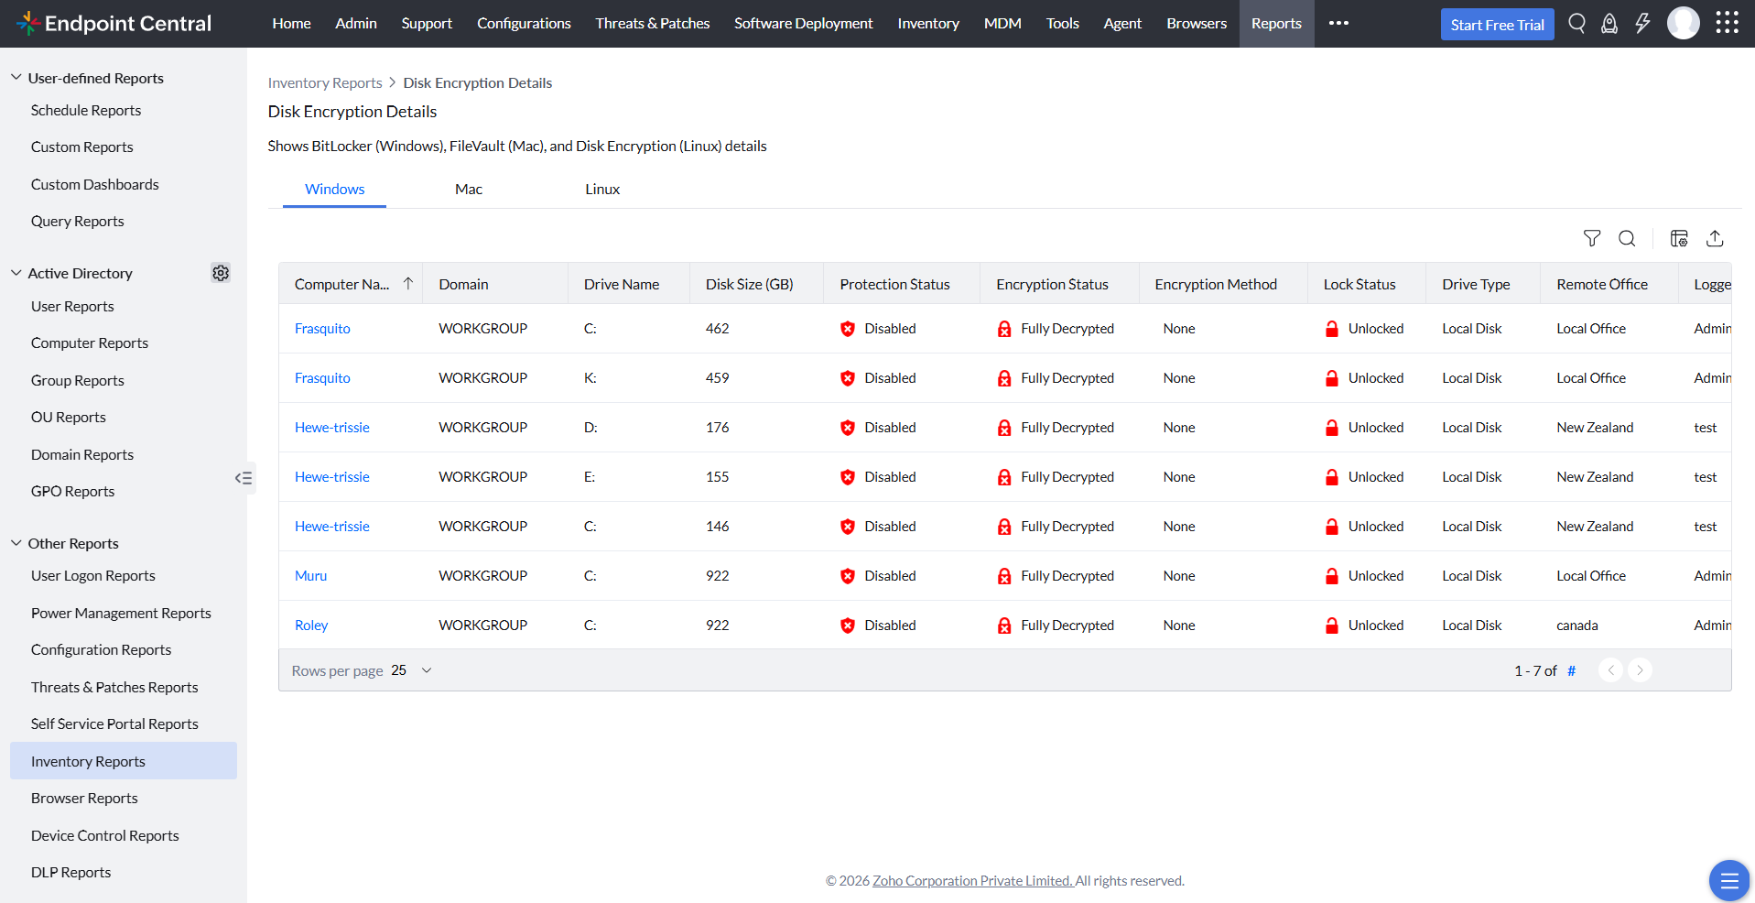
Task: Open the Inventory menu
Action: click(928, 23)
